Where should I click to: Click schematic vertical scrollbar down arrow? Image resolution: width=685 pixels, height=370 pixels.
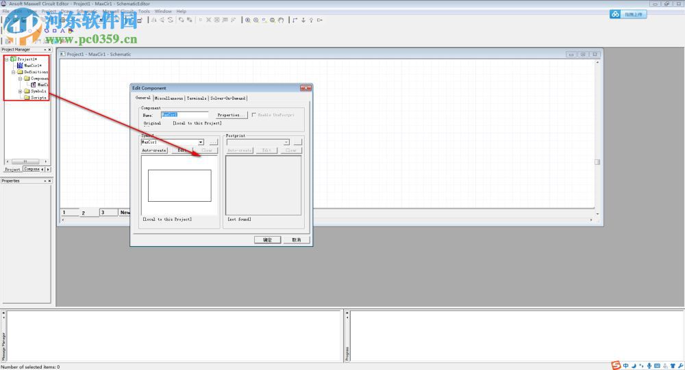(597, 214)
